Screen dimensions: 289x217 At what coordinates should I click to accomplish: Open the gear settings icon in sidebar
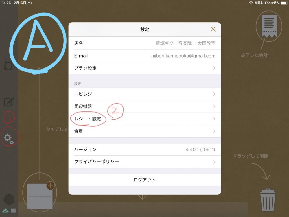8,138
